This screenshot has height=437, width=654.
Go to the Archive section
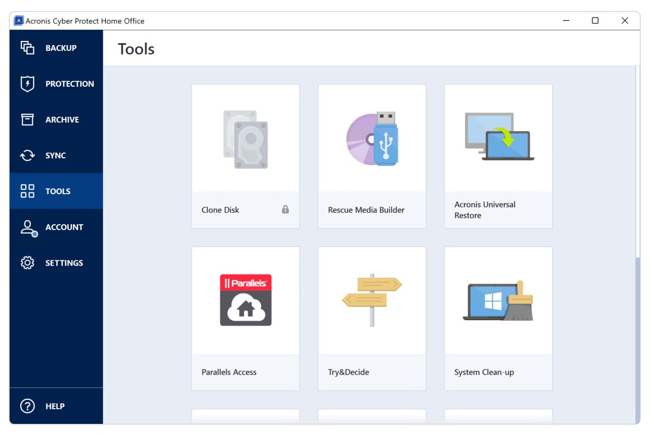pos(56,119)
